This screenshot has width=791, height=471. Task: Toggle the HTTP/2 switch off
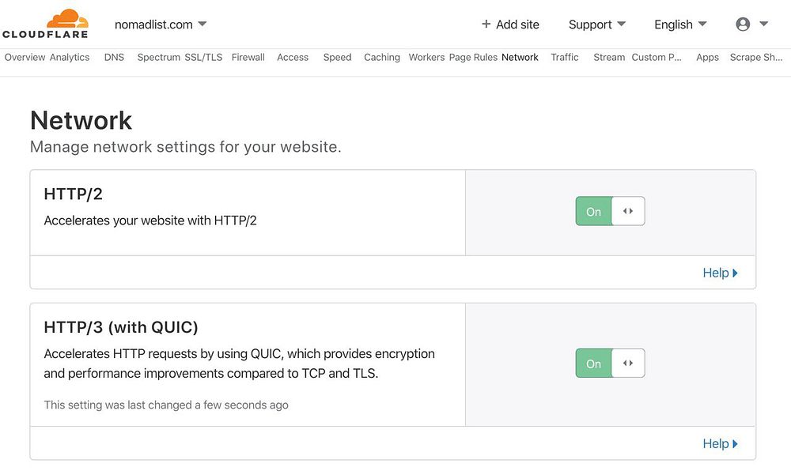(x=610, y=211)
